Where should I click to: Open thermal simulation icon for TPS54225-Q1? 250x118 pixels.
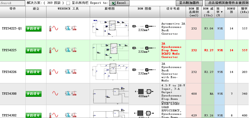point(50,29)
